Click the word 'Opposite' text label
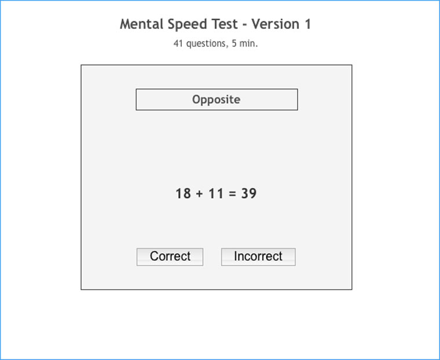 (216, 99)
